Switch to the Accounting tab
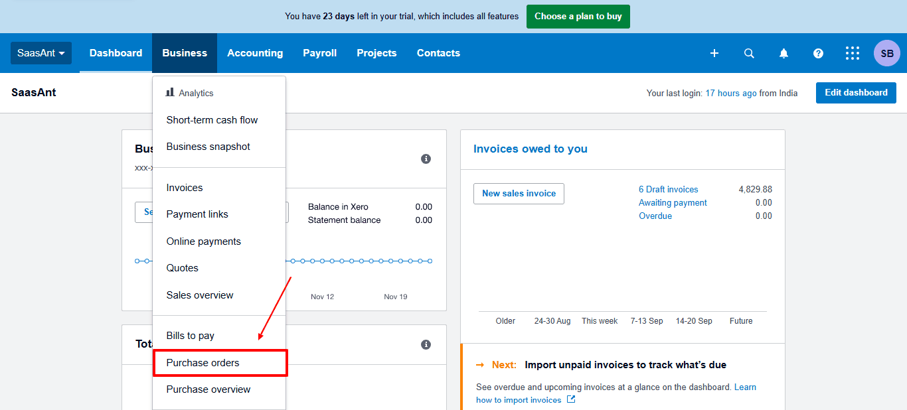Screen dimensions: 907x410 [255, 53]
